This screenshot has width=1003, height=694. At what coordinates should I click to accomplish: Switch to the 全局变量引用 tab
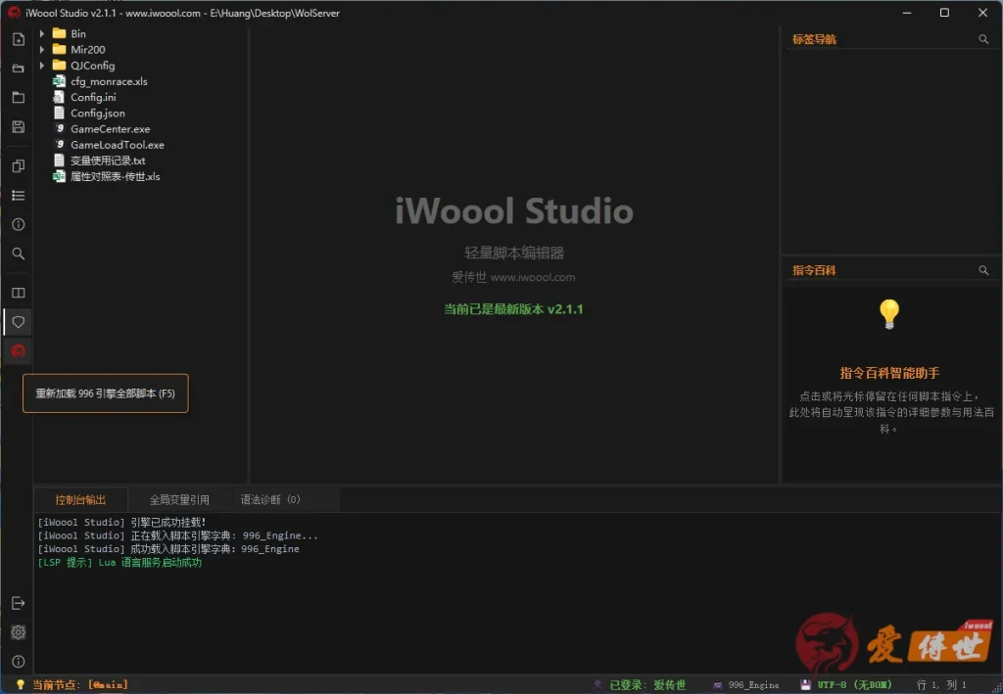click(179, 500)
